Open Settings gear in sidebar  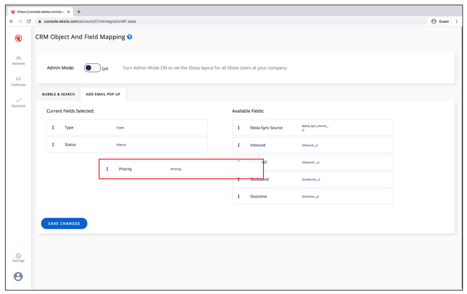pos(18,256)
